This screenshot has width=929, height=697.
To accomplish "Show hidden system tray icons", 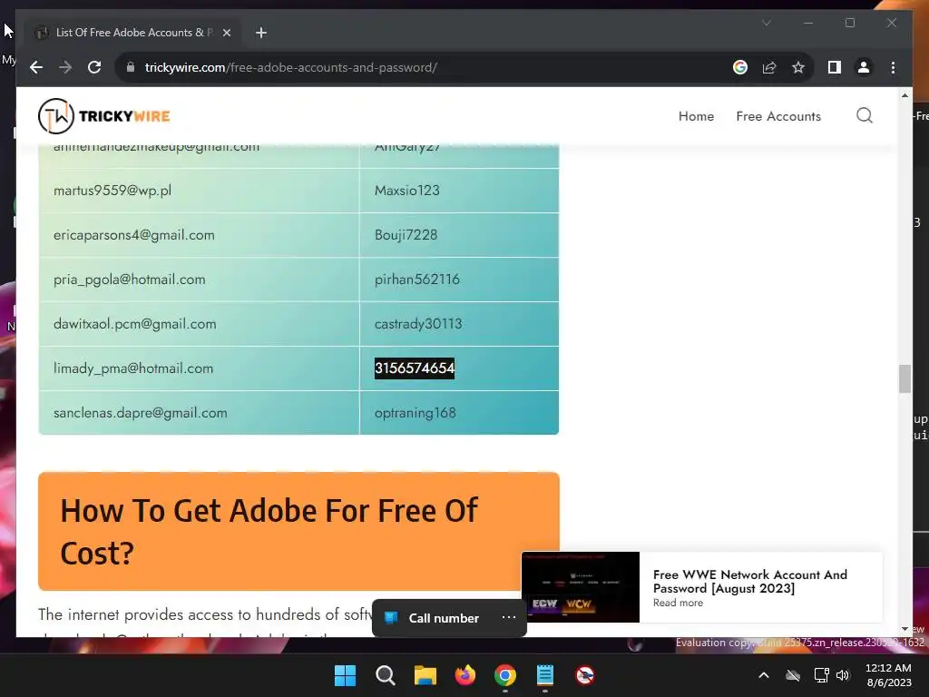I will click(764, 675).
